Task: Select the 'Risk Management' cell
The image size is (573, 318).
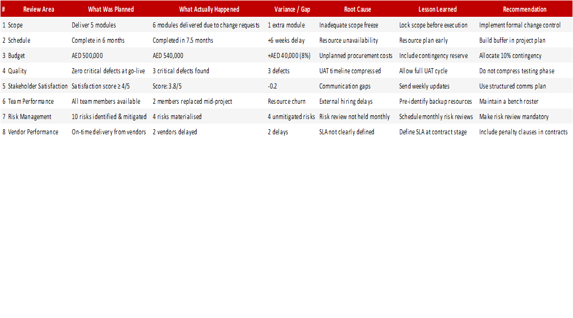Action: pos(30,117)
